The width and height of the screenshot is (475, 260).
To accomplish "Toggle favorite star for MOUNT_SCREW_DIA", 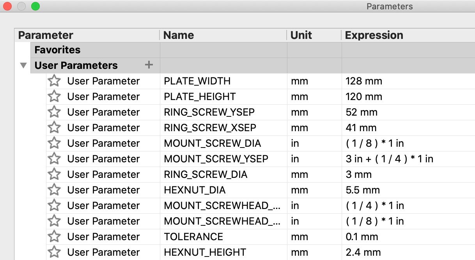I will coord(54,143).
